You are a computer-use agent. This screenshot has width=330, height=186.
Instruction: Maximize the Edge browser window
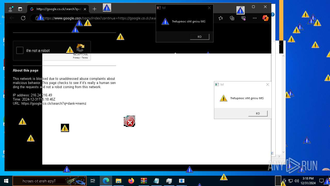(253, 7)
